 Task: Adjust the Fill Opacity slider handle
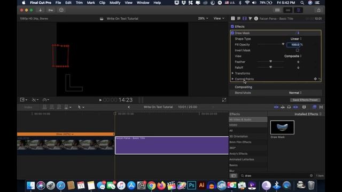[283, 44]
